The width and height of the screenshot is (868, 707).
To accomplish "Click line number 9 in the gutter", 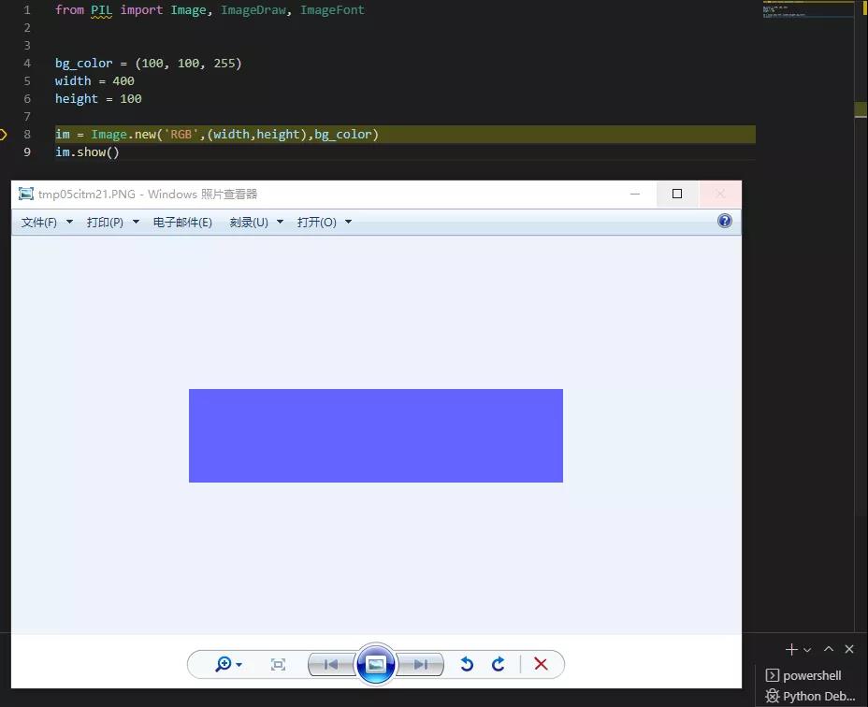I will point(27,152).
